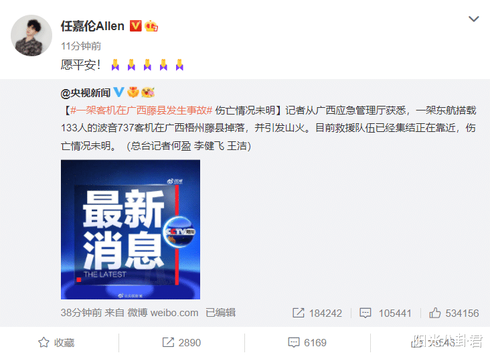Click the repost button showing 2890
This screenshot has height=357, width=490.
181,343
